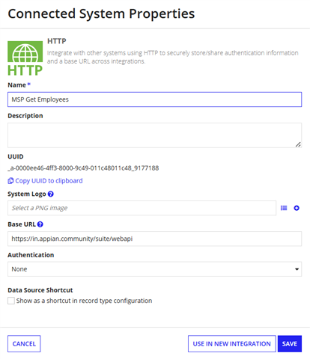Click the upload plus icon beside System Logo

pos(297,208)
